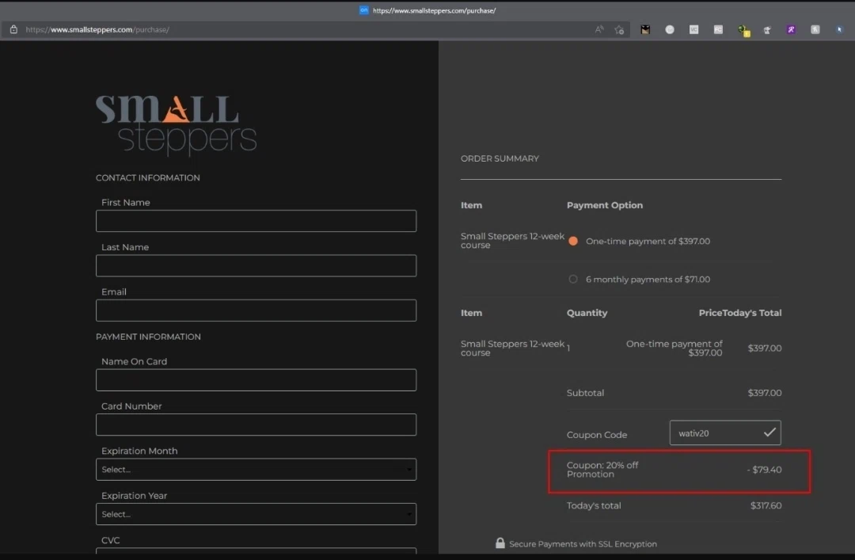Open the Expiration Month dropdown
The image size is (855, 560).
(256, 470)
